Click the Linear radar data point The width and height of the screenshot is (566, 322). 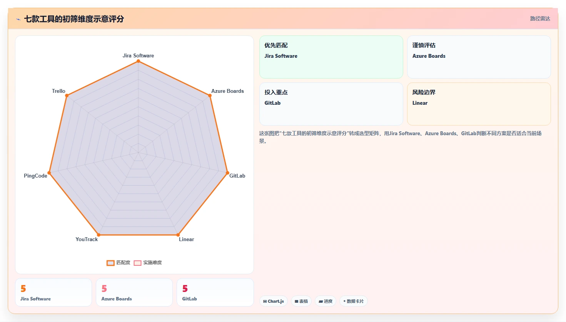pos(178,235)
